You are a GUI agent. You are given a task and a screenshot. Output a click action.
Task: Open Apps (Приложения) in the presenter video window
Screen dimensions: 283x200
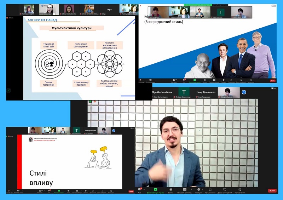pyautogui.click(x=210, y=190)
